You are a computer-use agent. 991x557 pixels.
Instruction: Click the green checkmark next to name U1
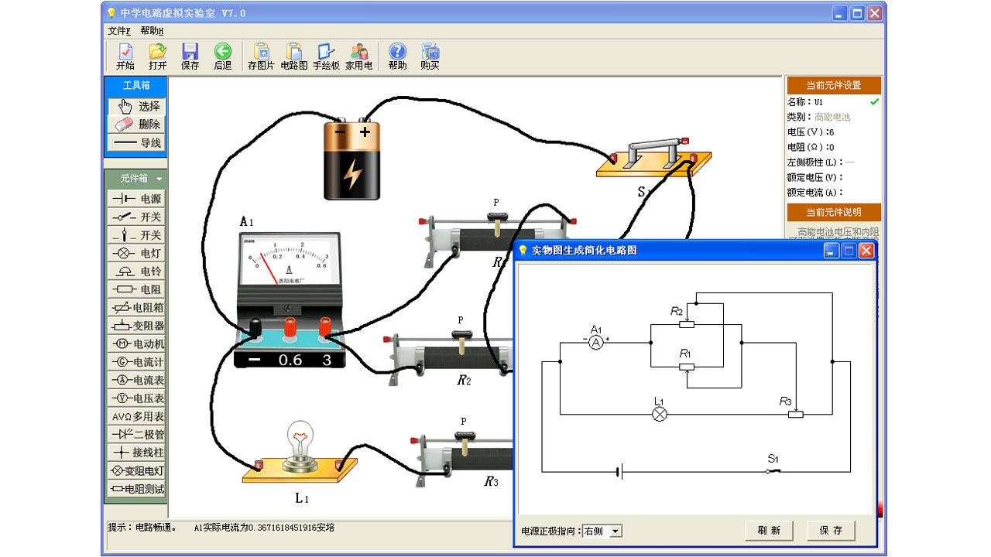coord(874,101)
